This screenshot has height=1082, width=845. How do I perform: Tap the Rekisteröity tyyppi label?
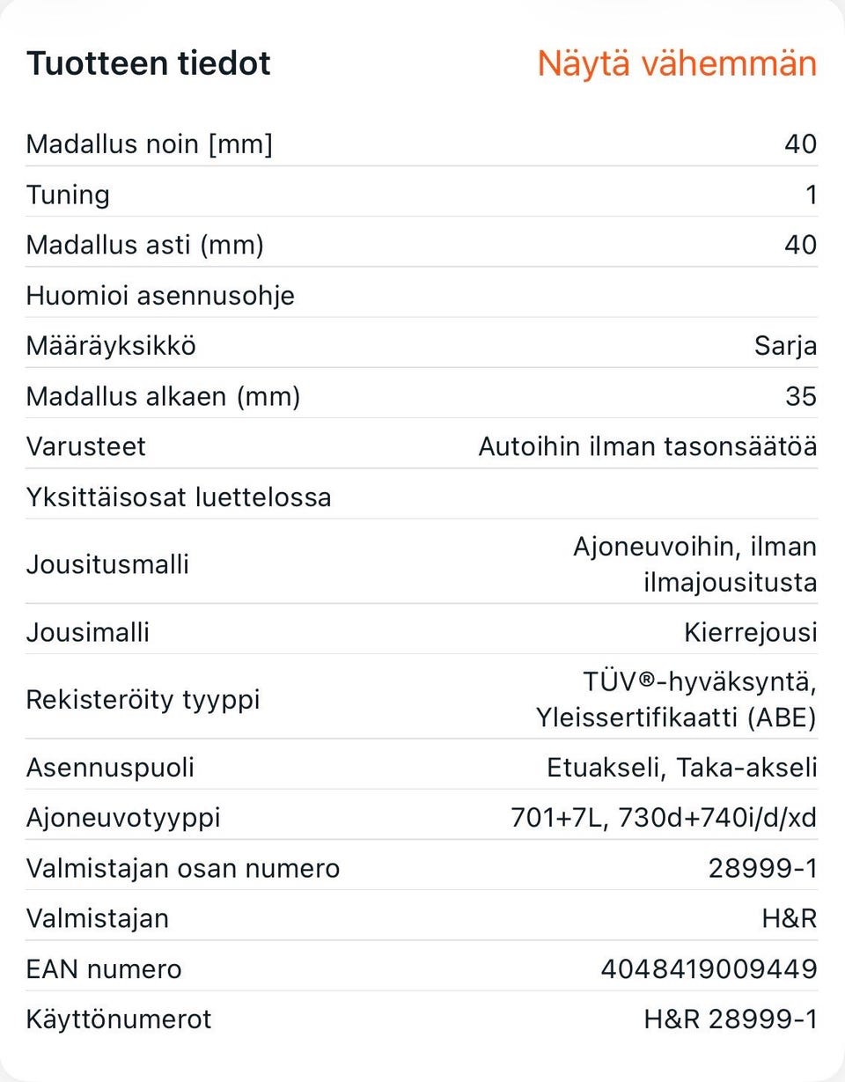[x=143, y=700]
